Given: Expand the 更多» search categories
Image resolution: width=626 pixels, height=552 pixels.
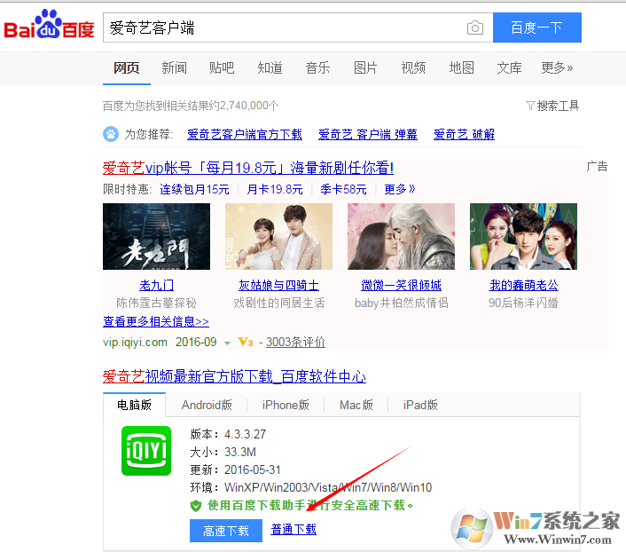Looking at the screenshot, I should (x=557, y=67).
